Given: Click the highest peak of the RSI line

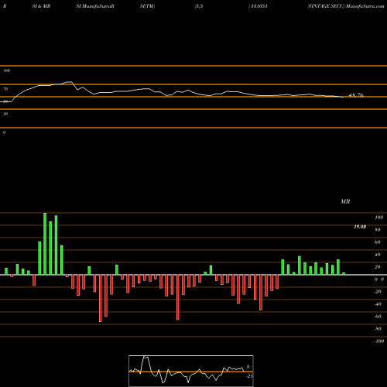Looking at the screenshot, I should click(69, 82).
